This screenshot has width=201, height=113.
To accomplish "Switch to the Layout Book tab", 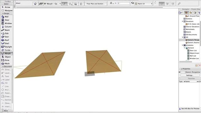I will (x=195, y=13).
